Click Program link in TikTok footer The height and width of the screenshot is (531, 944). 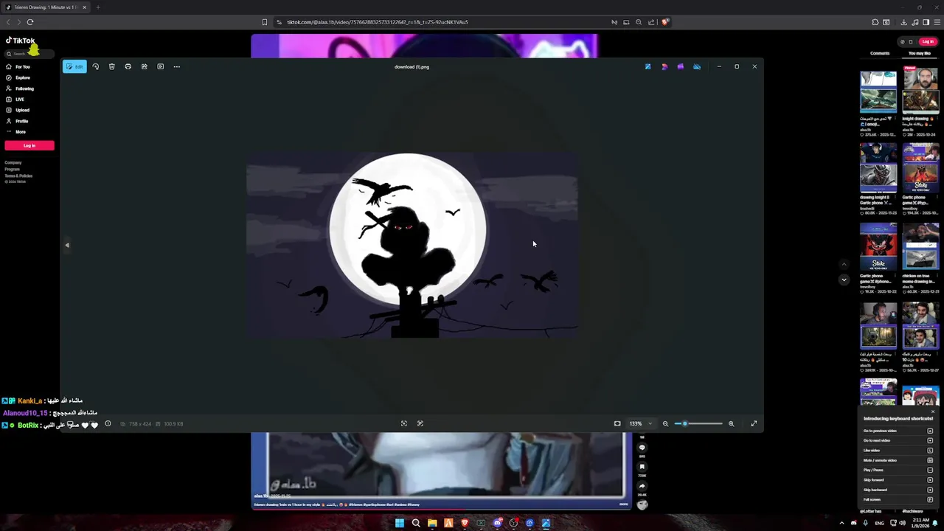13,169
